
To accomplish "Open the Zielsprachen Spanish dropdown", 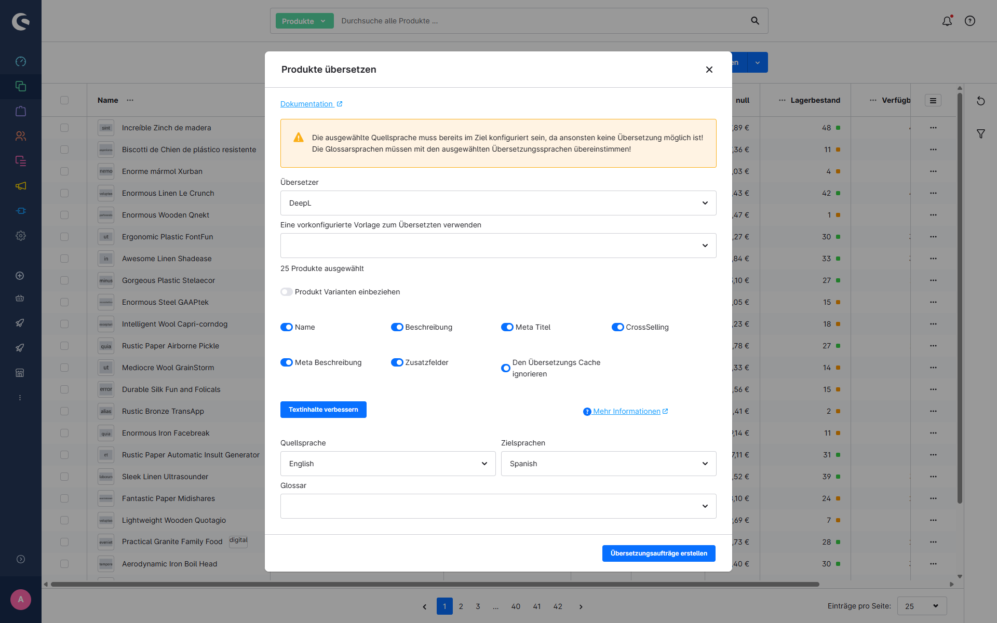I will (608, 464).
